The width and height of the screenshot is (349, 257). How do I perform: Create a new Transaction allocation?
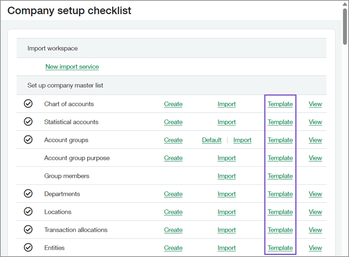pos(173,230)
